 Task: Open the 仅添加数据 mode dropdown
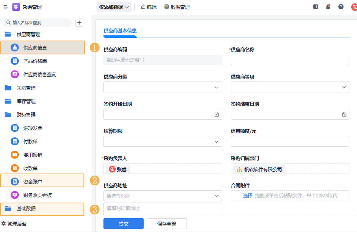click(114, 7)
